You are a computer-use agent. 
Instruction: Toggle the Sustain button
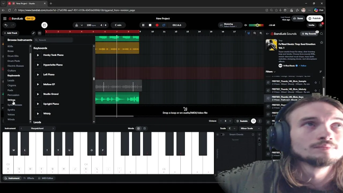coord(242,121)
